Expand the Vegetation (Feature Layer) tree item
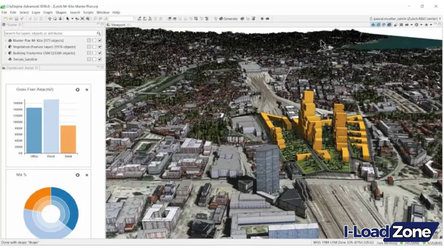 point(5,47)
